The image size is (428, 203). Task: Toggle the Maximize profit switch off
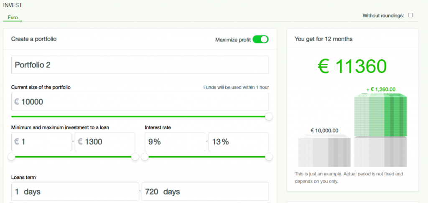pos(260,40)
